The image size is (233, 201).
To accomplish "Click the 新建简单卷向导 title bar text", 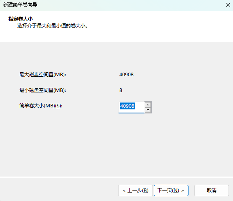I will coord(20,5).
